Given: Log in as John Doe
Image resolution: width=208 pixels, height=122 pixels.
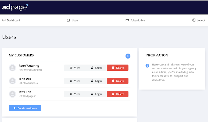Looking at the screenshot, I should [96, 81].
